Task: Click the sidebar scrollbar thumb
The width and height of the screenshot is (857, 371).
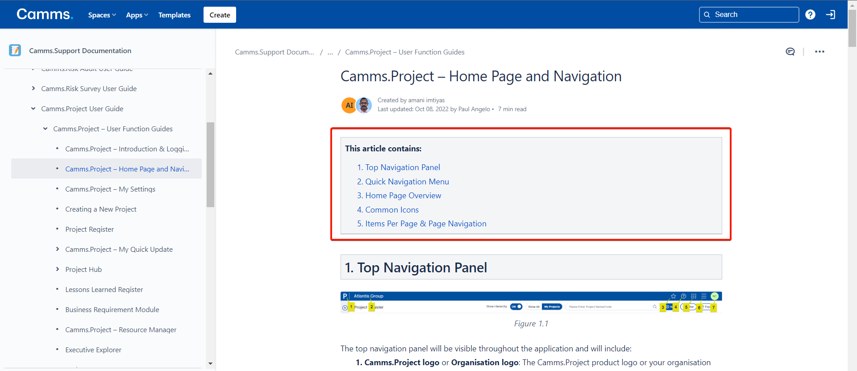Action: 210,165
